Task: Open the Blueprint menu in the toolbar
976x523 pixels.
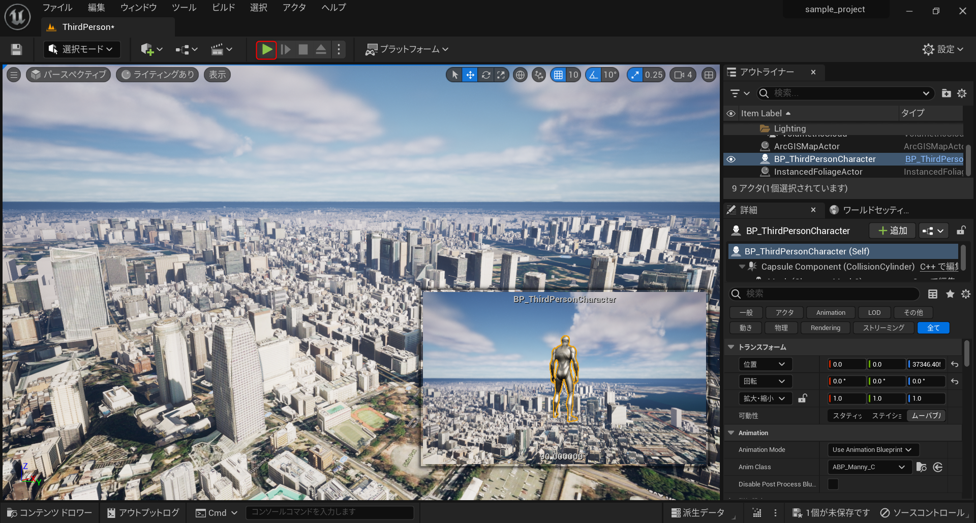Action: click(187, 49)
